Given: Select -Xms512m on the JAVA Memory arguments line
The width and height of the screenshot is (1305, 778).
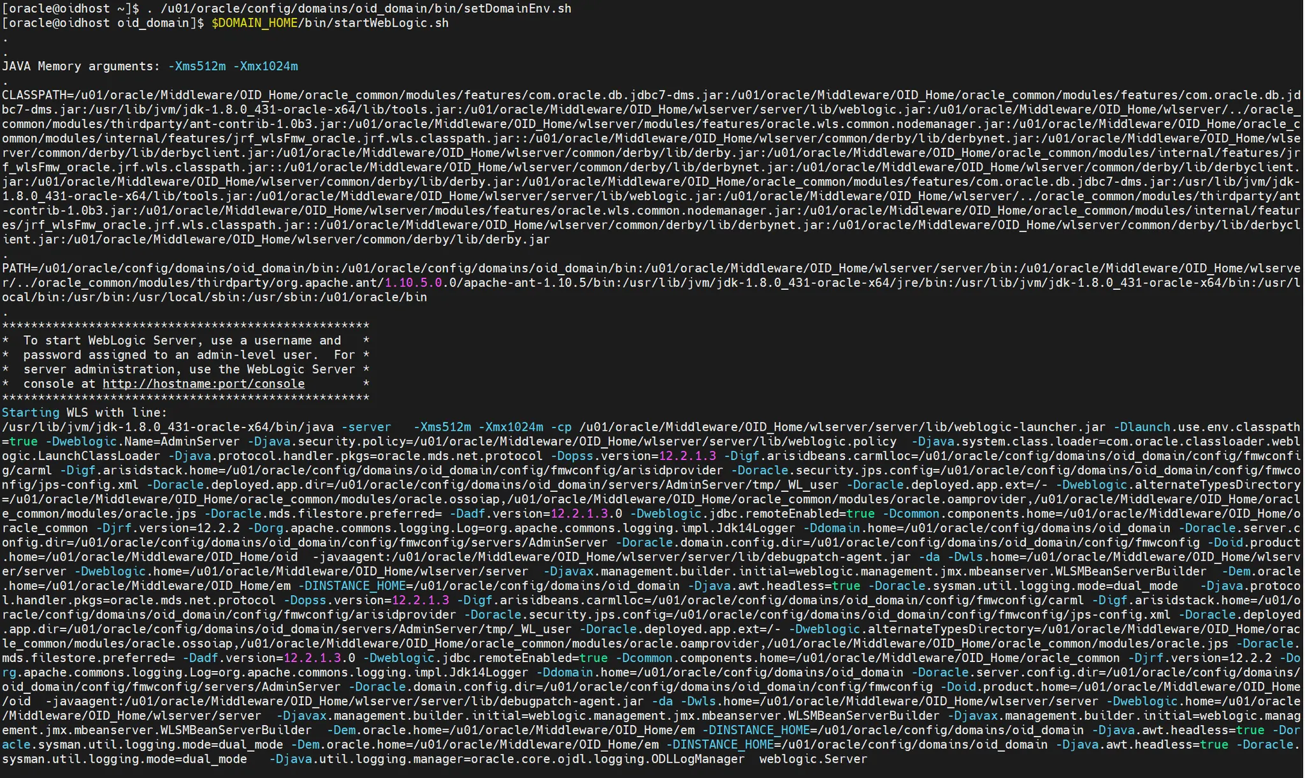Looking at the screenshot, I should pyautogui.click(x=197, y=66).
